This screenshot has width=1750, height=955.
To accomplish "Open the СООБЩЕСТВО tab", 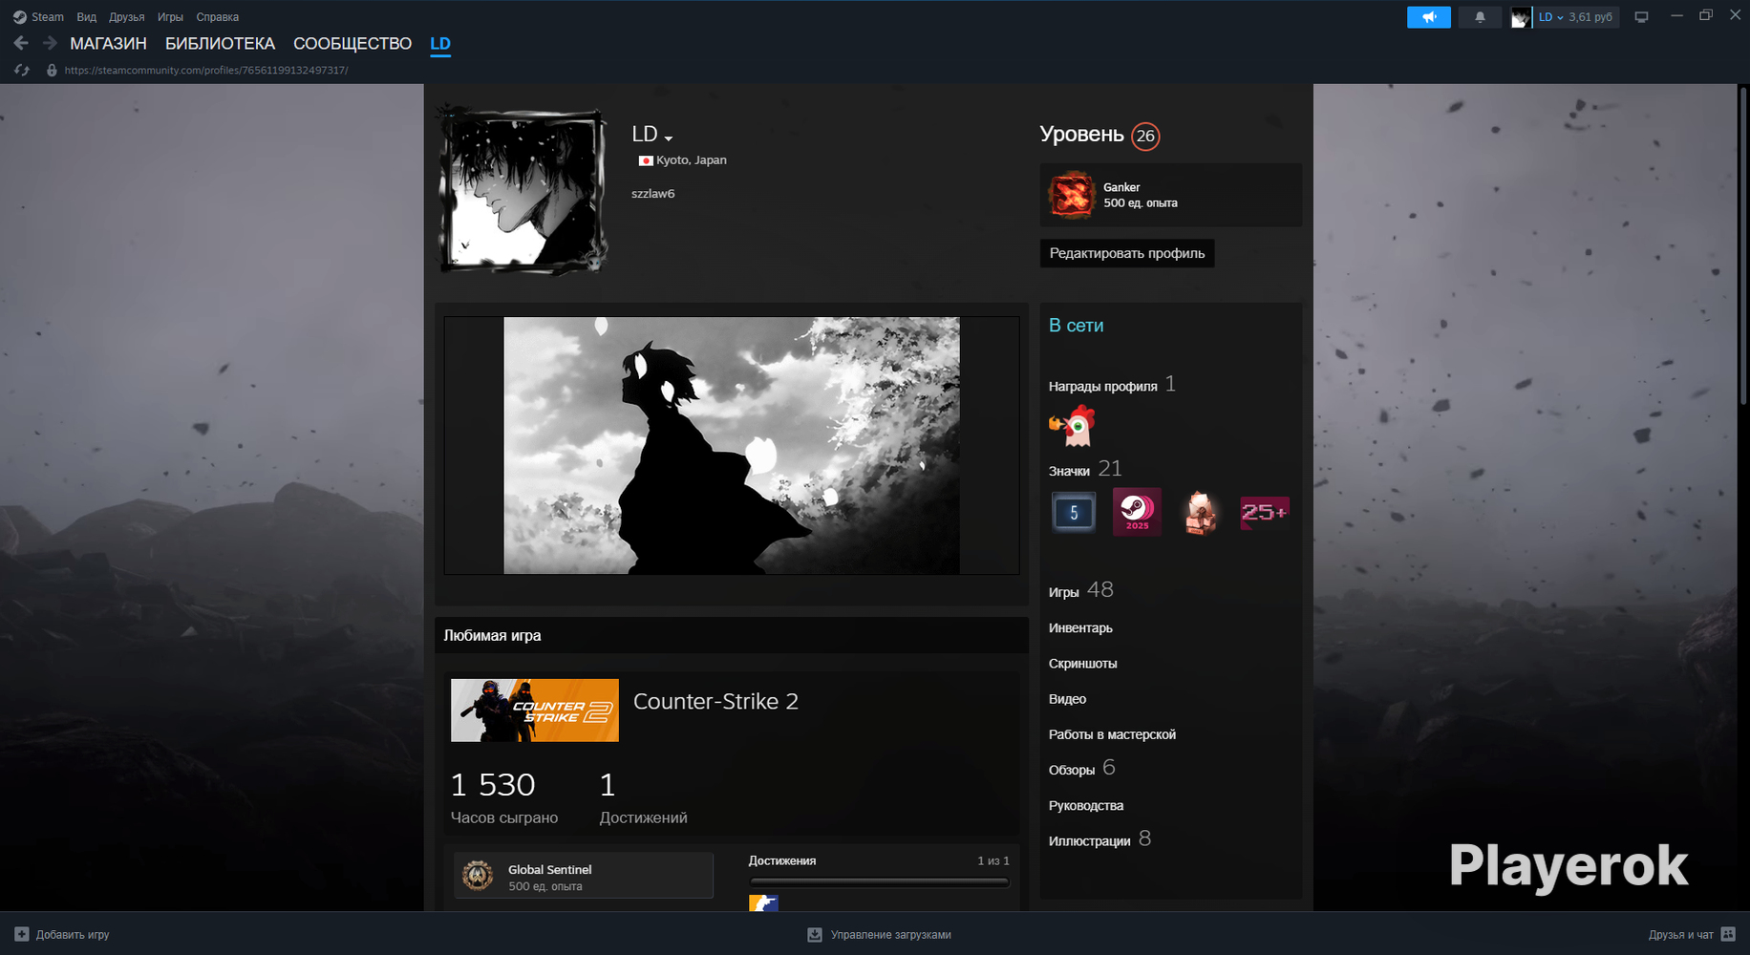I will tap(352, 44).
